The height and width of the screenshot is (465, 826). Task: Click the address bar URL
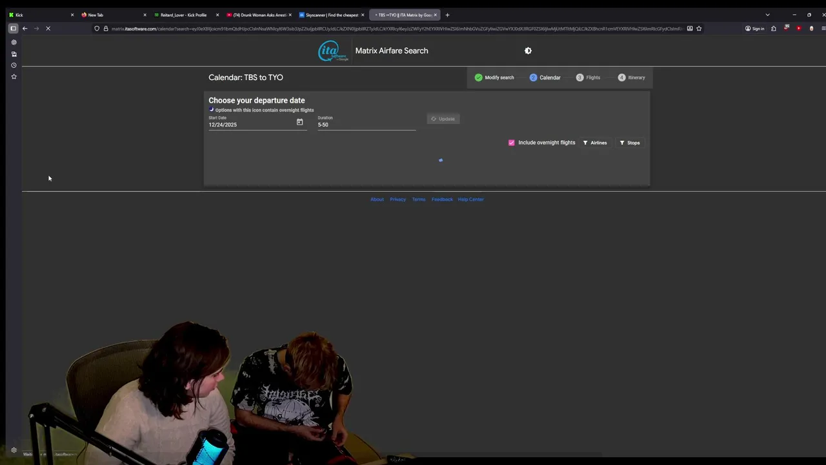pos(396,28)
